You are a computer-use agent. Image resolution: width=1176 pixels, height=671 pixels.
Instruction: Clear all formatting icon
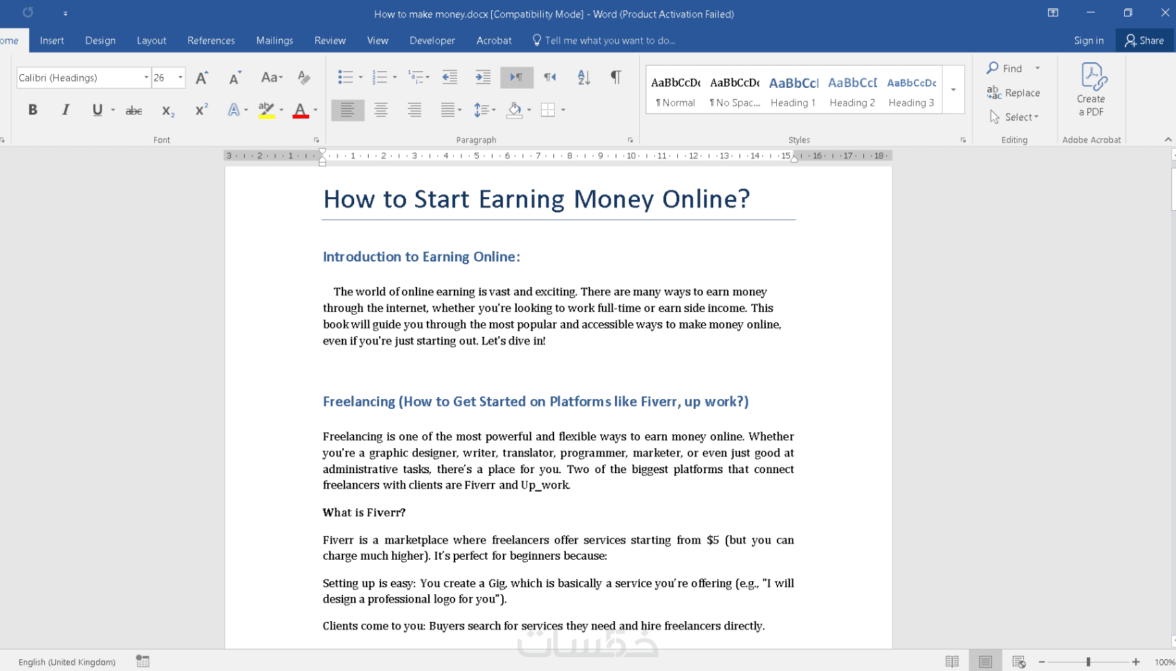[x=304, y=77]
